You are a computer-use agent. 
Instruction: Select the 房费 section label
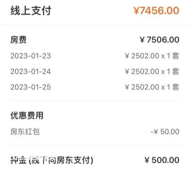tap(18, 40)
